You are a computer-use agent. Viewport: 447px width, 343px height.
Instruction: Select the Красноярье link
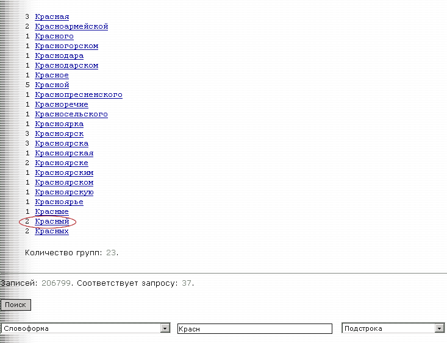click(59, 202)
